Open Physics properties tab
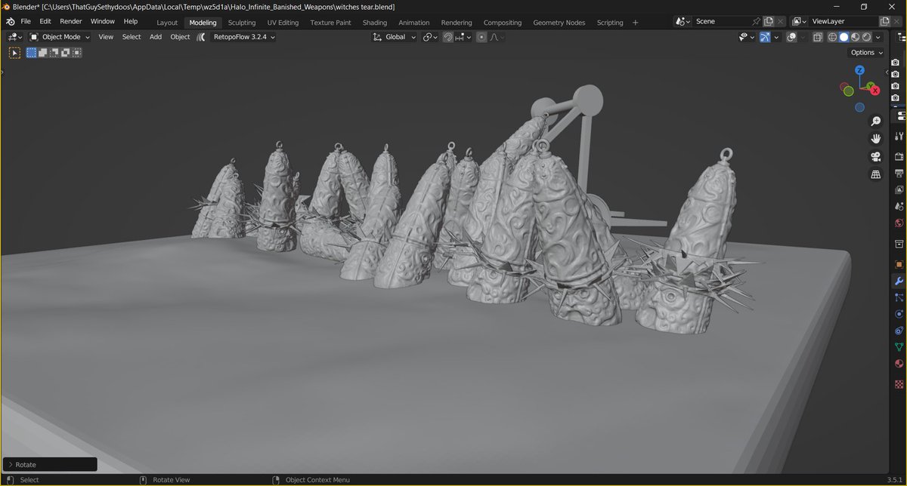 (899, 314)
